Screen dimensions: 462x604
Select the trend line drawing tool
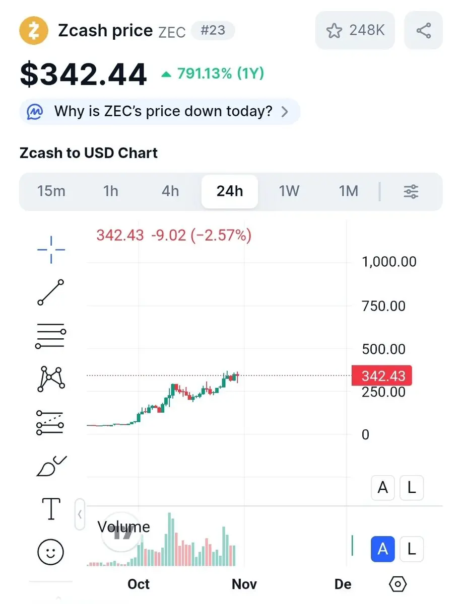[x=51, y=292]
